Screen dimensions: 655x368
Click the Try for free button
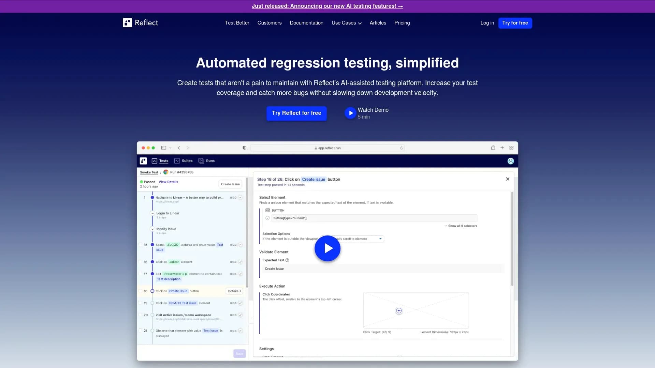[515, 23]
